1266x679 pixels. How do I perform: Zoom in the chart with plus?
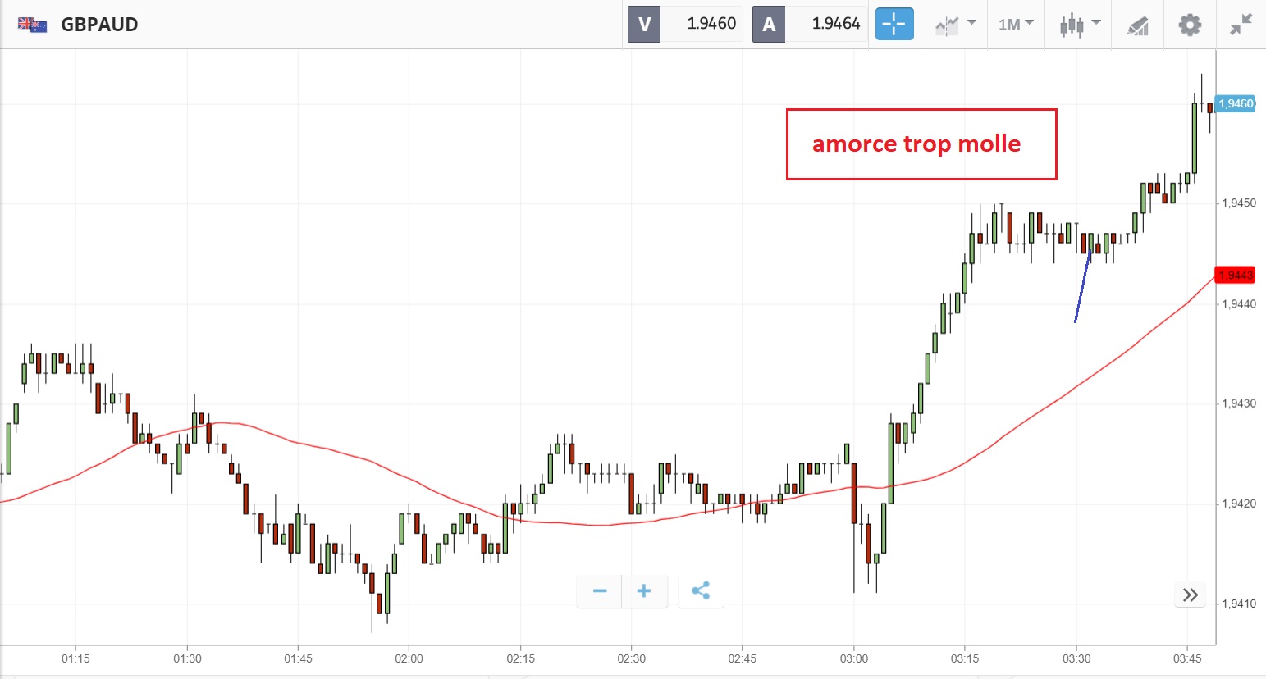pyautogui.click(x=644, y=591)
